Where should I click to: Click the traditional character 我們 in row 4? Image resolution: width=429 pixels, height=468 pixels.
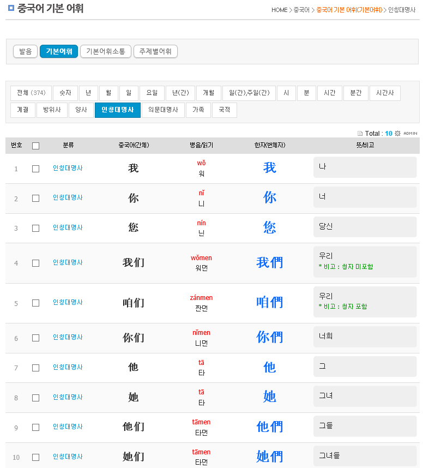[x=270, y=263]
